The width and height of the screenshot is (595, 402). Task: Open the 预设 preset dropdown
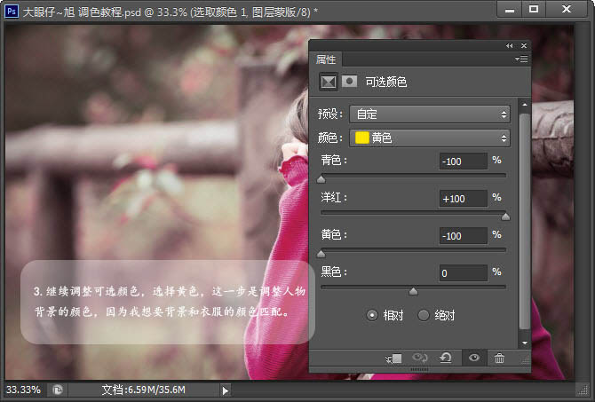(429, 114)
